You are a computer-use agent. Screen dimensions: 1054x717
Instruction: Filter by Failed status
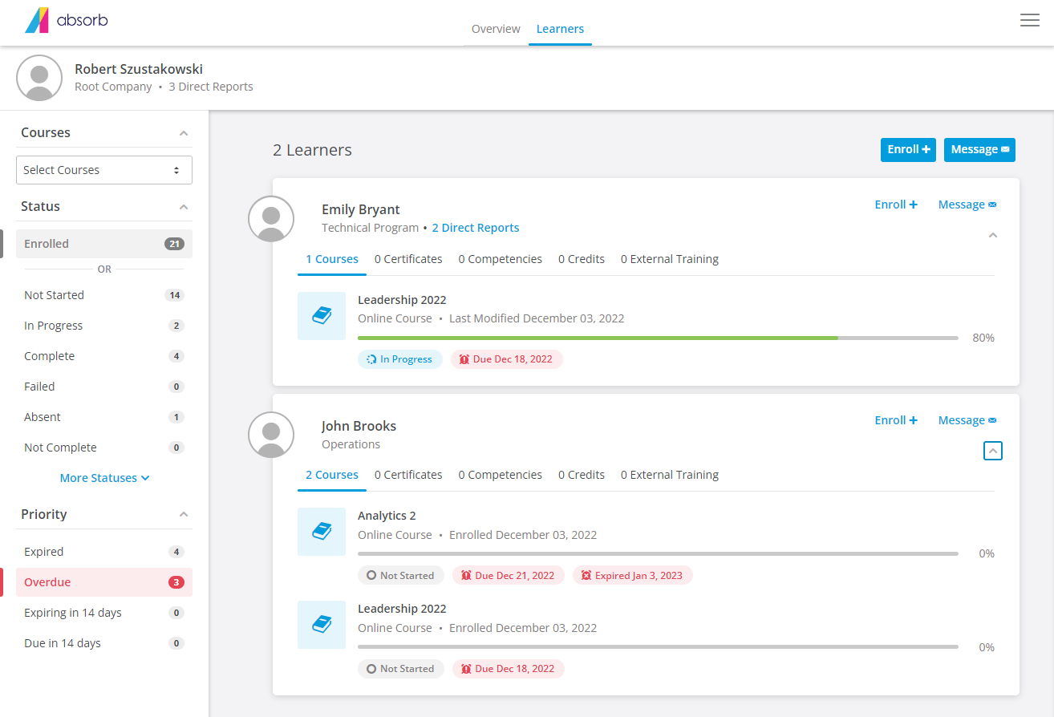click(x=104, y=387)
